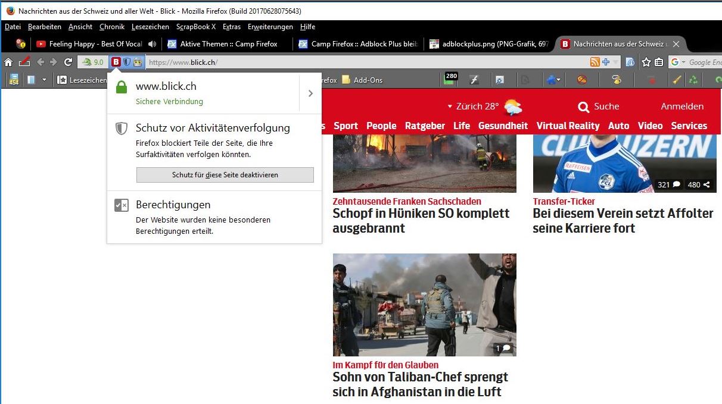Bookmark this page with the star icon
722x404 pixels.
[646, 62]
